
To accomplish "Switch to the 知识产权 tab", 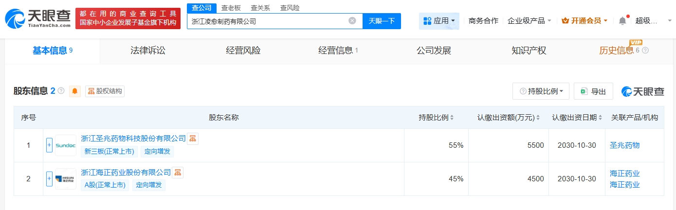I will tap(529, 51).
